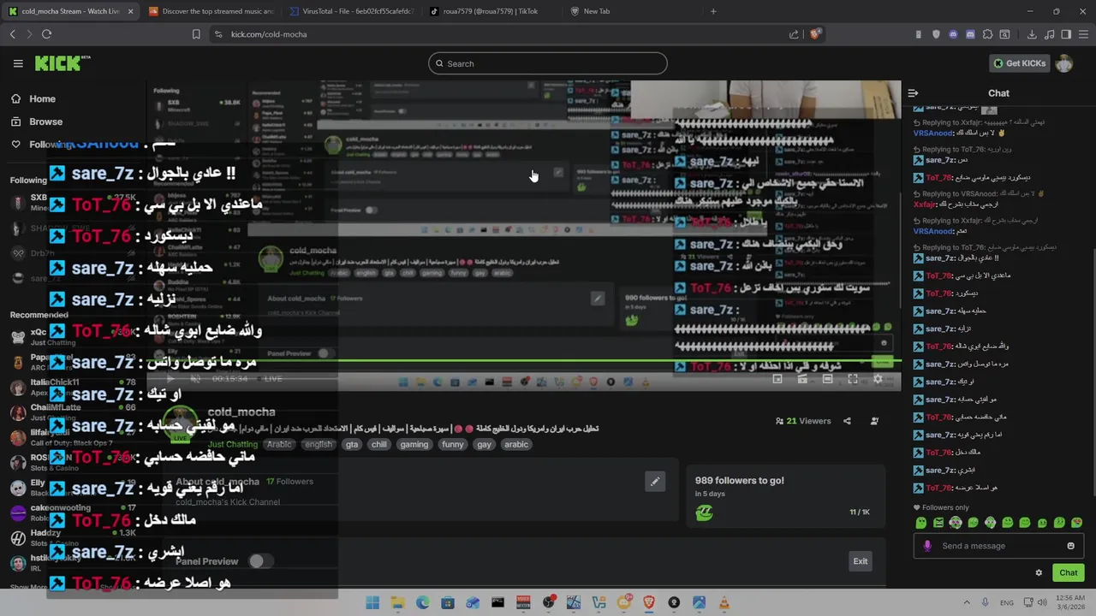Click the ENG language indicator
1096x616 pixels.
point(1007,602)
